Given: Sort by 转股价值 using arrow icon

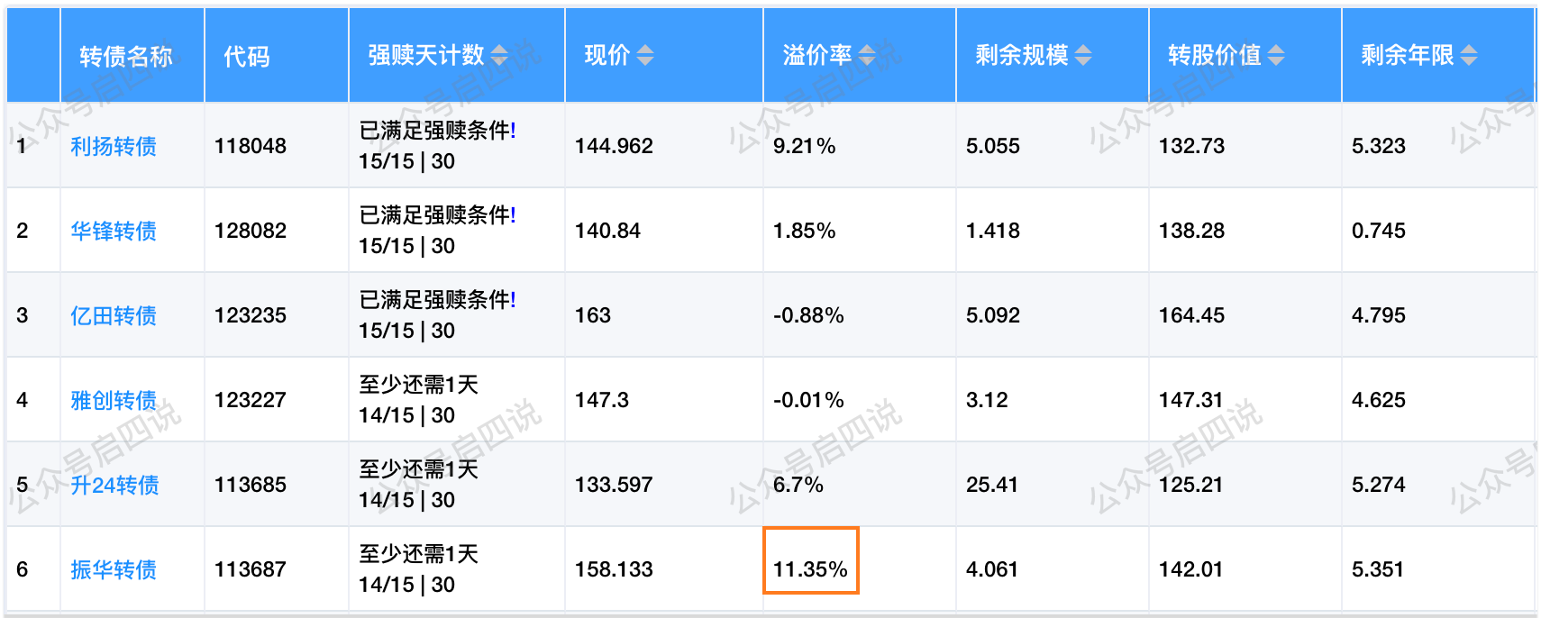Looking at the screenshot, I should (1276, 56).
